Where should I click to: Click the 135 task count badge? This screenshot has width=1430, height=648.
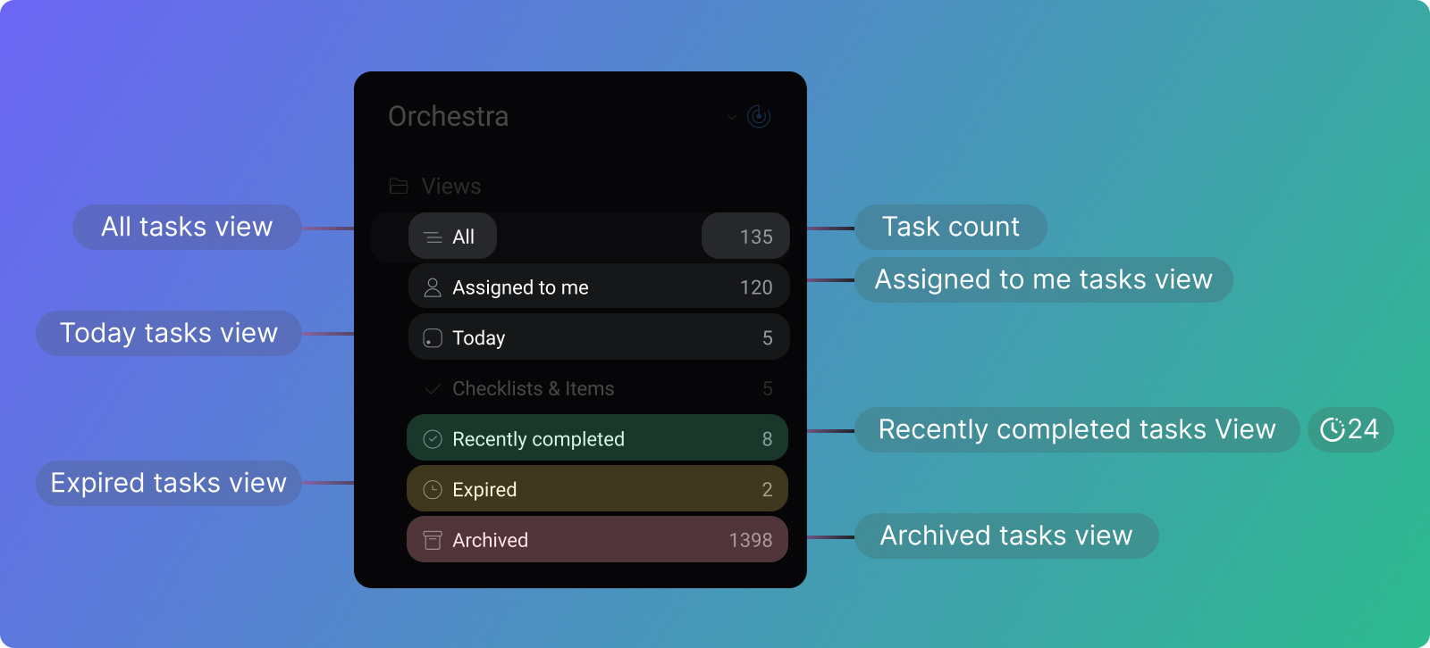pos(746,237)
